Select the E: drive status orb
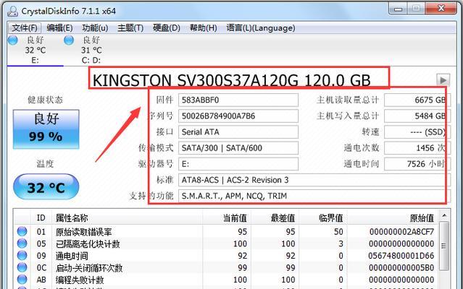 pos(13,40)
